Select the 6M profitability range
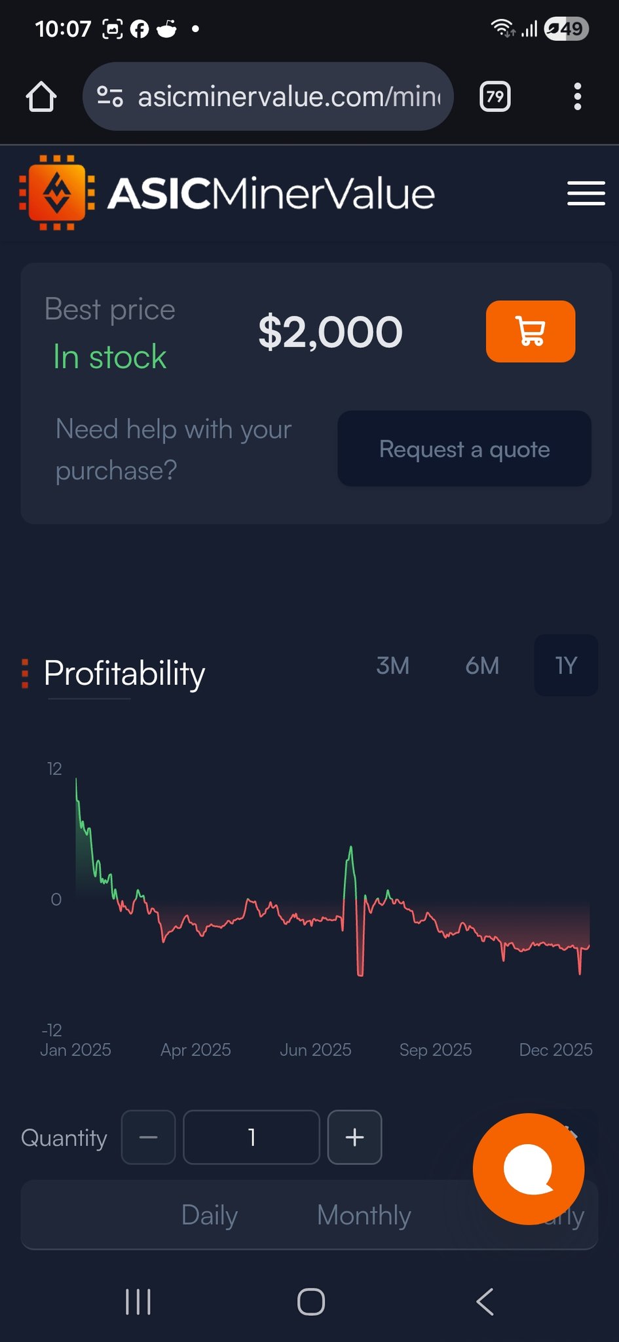The image size is (619, 1342). (x=482, y=666)
